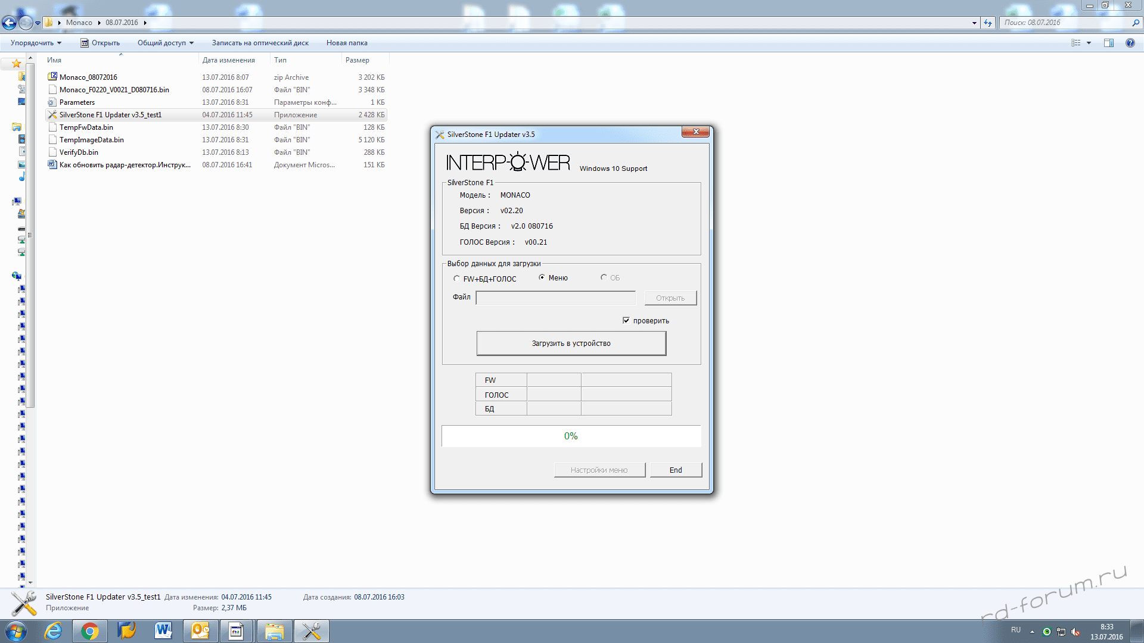Click SilverStone updater taskbar icon
This screenshot has height=643, width=1144.
click(x=311, y=631)
